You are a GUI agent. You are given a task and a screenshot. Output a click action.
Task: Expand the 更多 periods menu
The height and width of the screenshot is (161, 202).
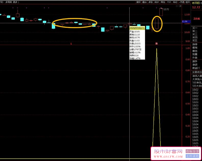16,2
